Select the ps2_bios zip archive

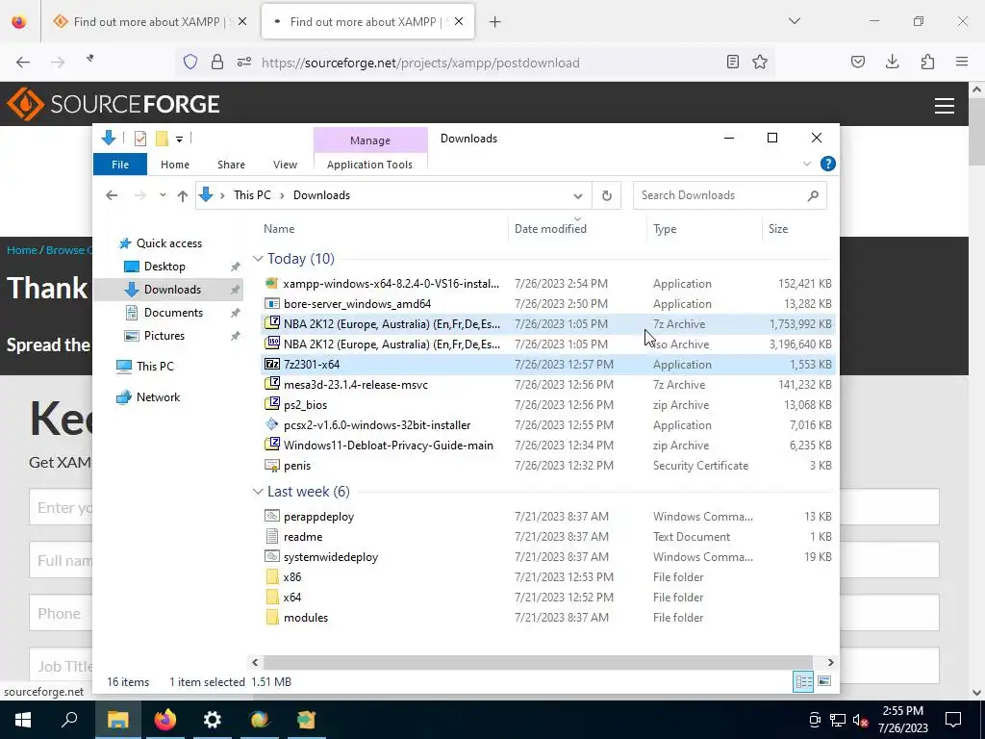(x=547, y=405)
